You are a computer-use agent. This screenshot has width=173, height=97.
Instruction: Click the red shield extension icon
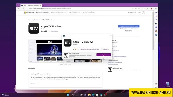point(152,8)
